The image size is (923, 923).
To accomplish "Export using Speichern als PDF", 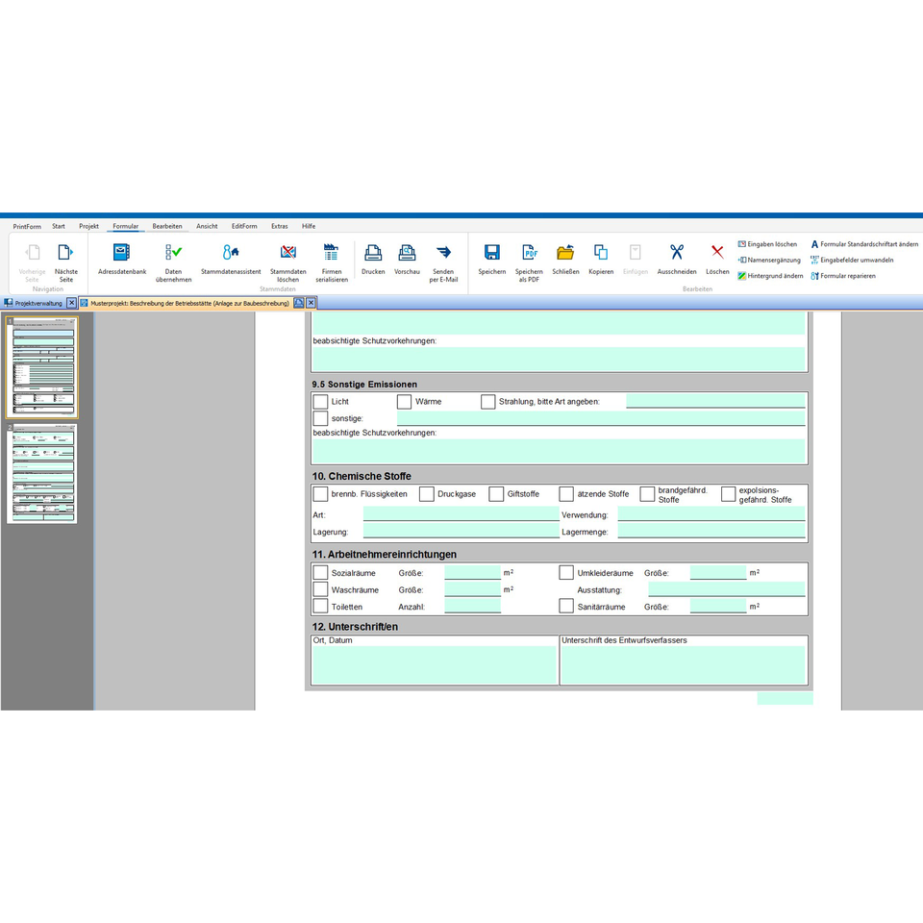I will coord(529,262).
